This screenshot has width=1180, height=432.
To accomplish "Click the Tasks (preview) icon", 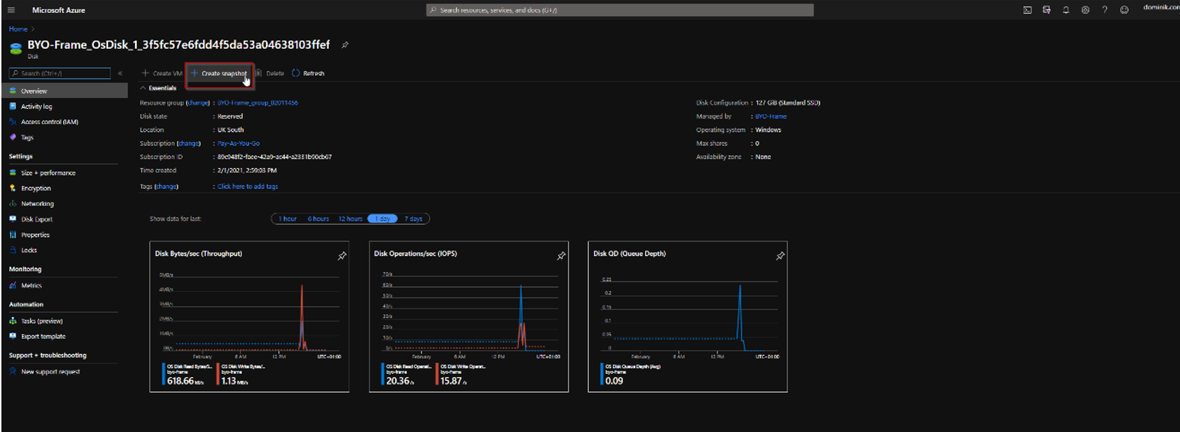I will pyautogui.click(x=13, y=321).
